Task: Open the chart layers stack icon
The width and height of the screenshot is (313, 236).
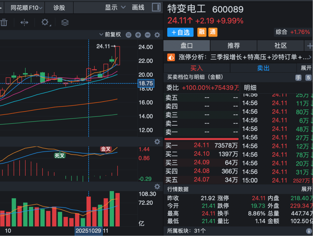Action: 65,22
